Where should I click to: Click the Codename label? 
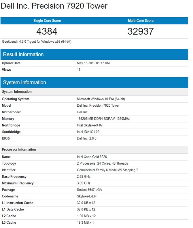click(x=10, y=196)
